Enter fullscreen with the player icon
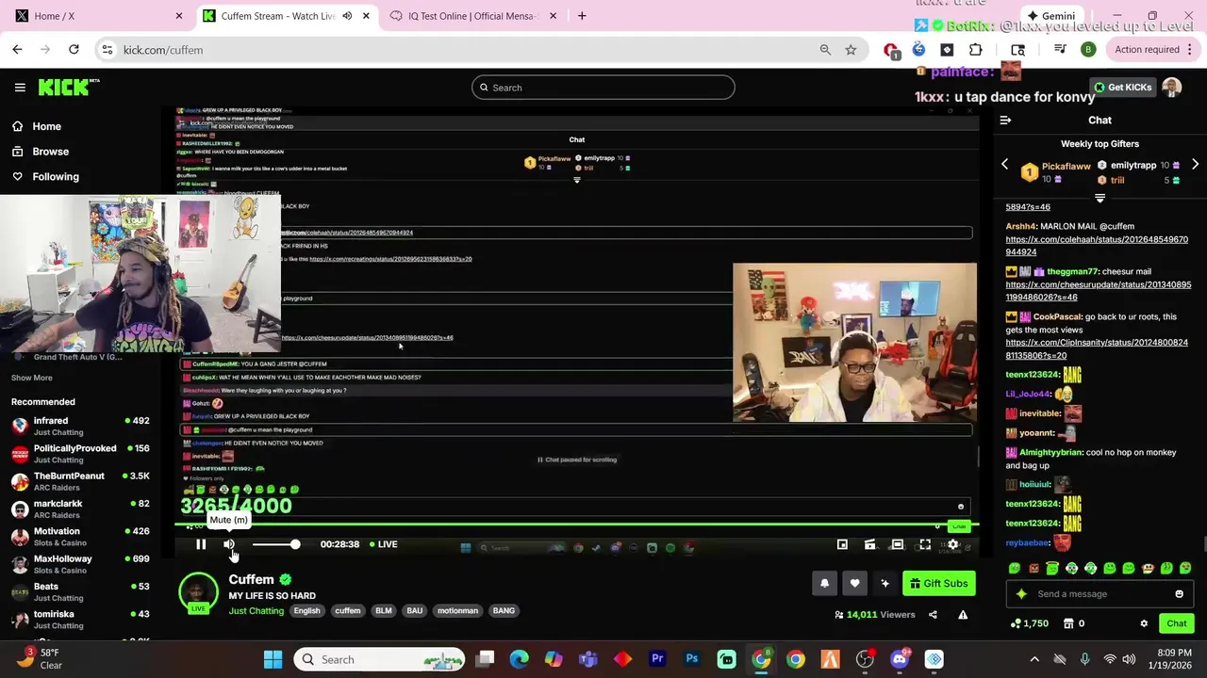Image resolution: width=1207 pixels, height=678 pixels. (x=925, y=544)
